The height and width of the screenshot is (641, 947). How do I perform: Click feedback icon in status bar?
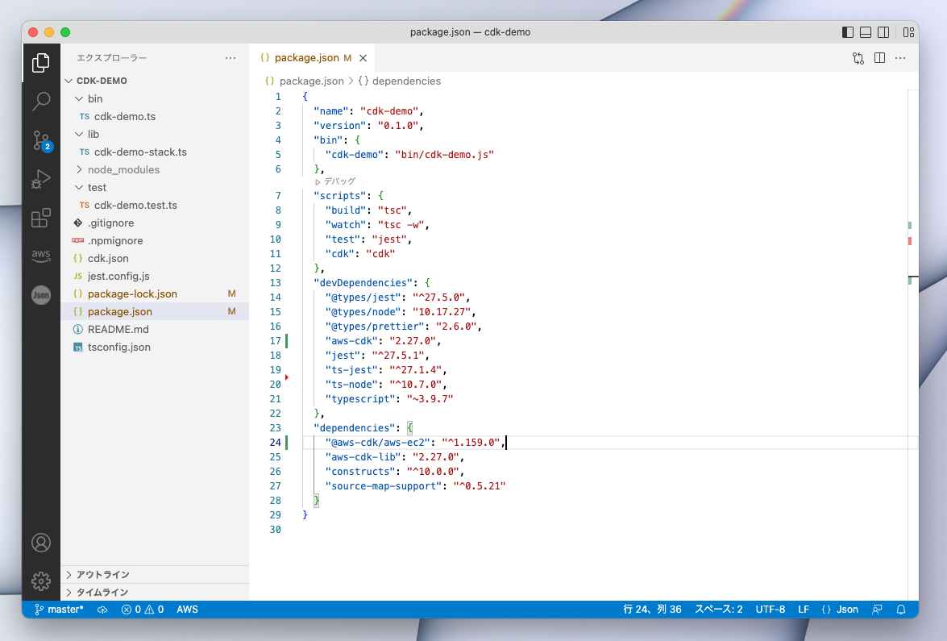point(877,610)
